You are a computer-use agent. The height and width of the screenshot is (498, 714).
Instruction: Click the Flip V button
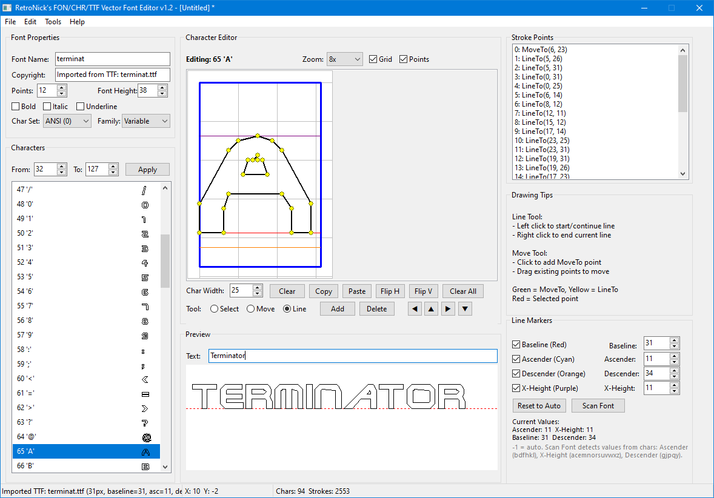coord(424,291)
